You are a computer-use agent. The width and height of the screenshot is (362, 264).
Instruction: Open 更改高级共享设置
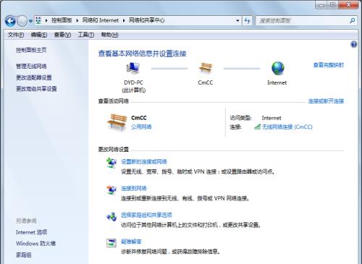click(x=36, y=89)
